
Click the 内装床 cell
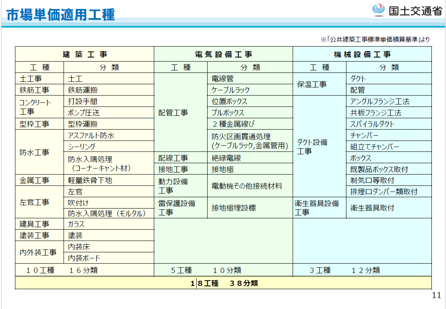tap(109, 246)
